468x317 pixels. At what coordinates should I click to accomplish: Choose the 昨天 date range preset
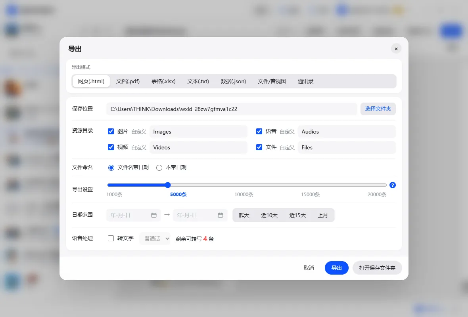[x=244, y=215]
